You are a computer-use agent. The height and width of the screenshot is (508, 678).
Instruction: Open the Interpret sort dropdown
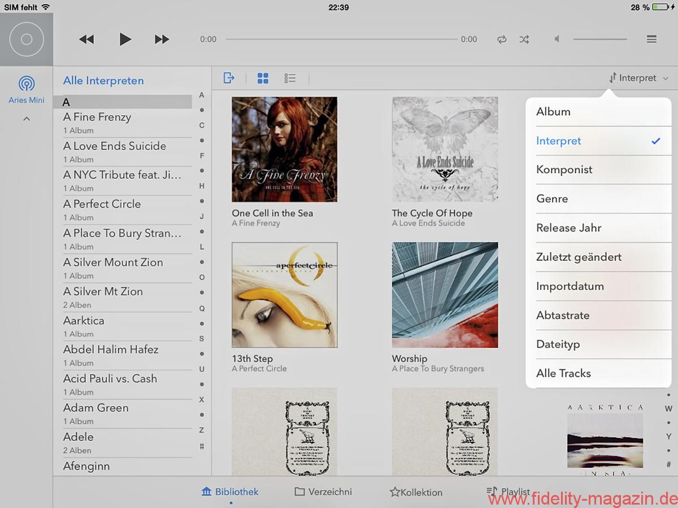tap(638, 78)
